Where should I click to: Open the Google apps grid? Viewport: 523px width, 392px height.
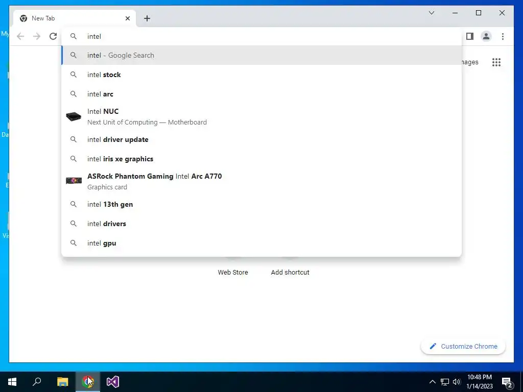tap(496, 62)
